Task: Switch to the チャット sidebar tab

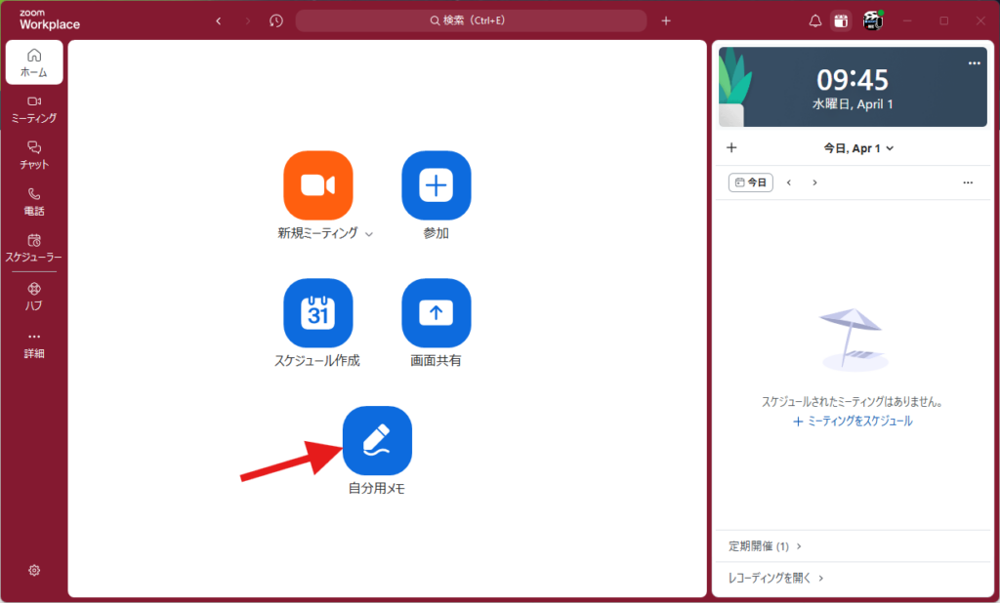Action: [x=34, y=154]
